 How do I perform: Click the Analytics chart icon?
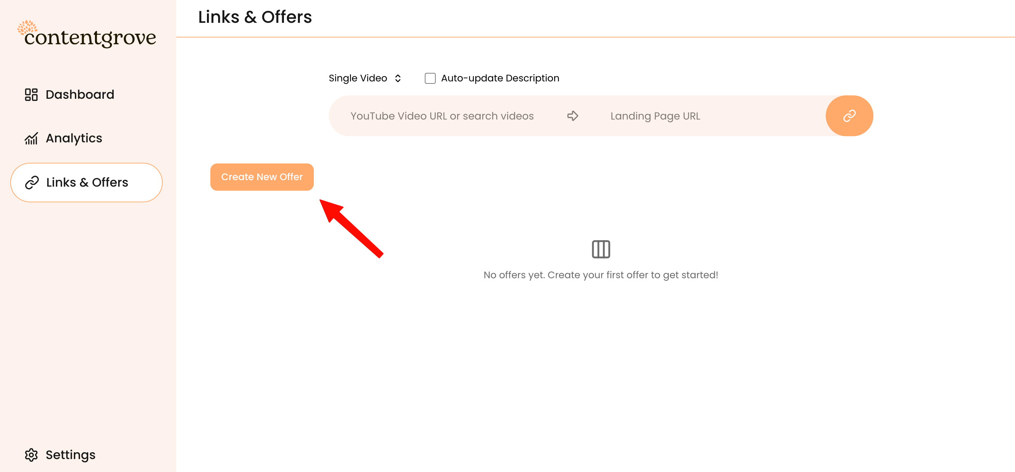point(31,138)
